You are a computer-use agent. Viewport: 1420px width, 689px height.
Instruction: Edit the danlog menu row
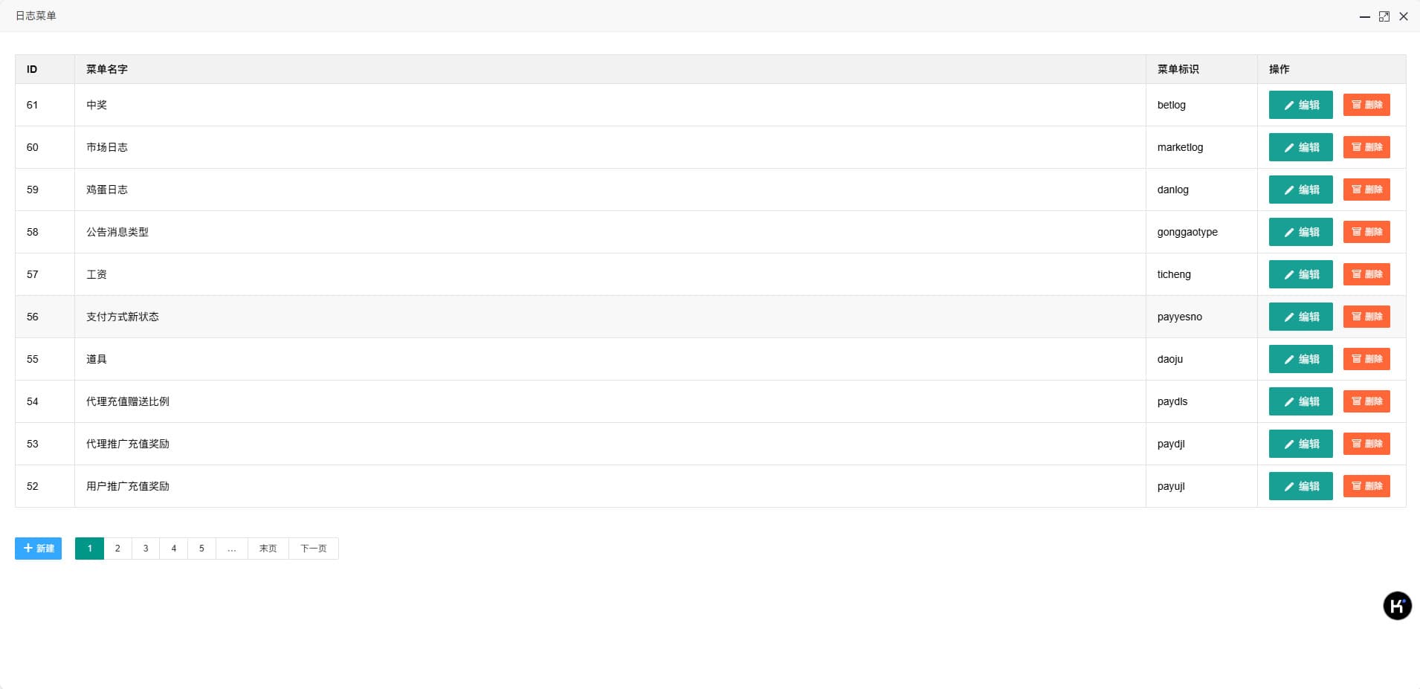point(1300,190)
